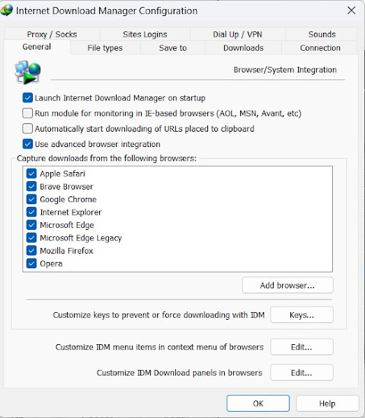Viewport: 365px width, 418px height.
Task: Click the IDM globe icon in title bar
Action: click(x=6, y=10)
